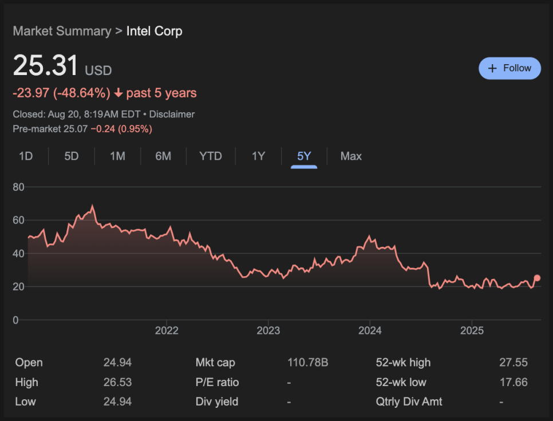The image size is (553, 421).
Task: Click the 2022 x-axis label
Action: (x=167, y=330)
